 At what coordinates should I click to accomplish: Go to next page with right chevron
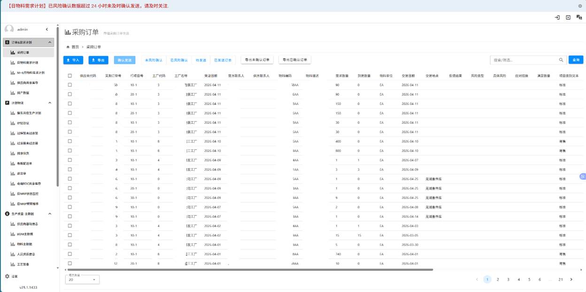pyautogui.click(x=571, y=279)
